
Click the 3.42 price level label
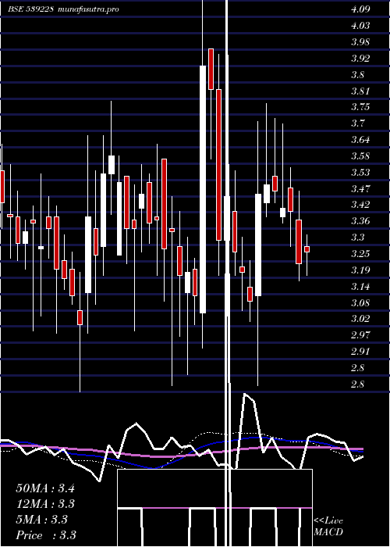(360, 205)
